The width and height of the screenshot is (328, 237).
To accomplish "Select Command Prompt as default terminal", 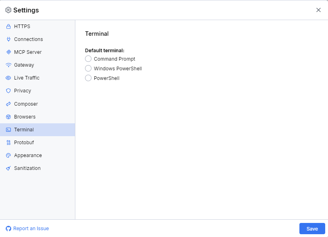I will tap(88, 59).
